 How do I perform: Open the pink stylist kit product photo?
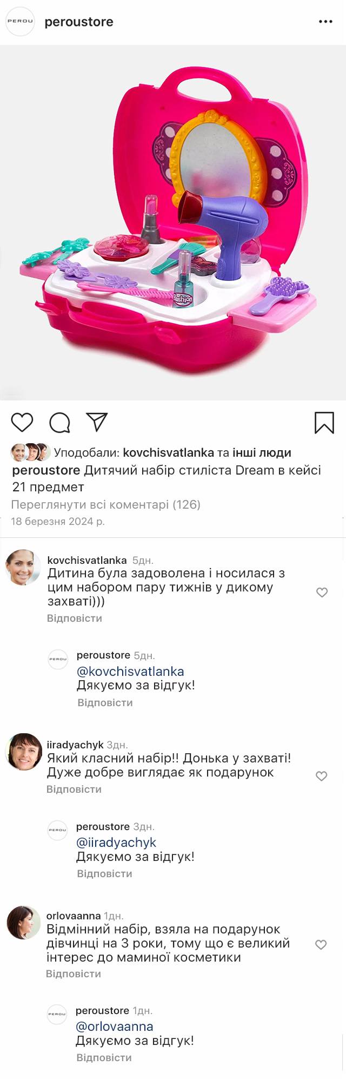[x=173, y=222]
